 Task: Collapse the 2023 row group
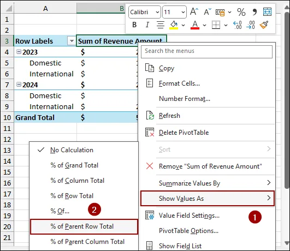[19, 52]
